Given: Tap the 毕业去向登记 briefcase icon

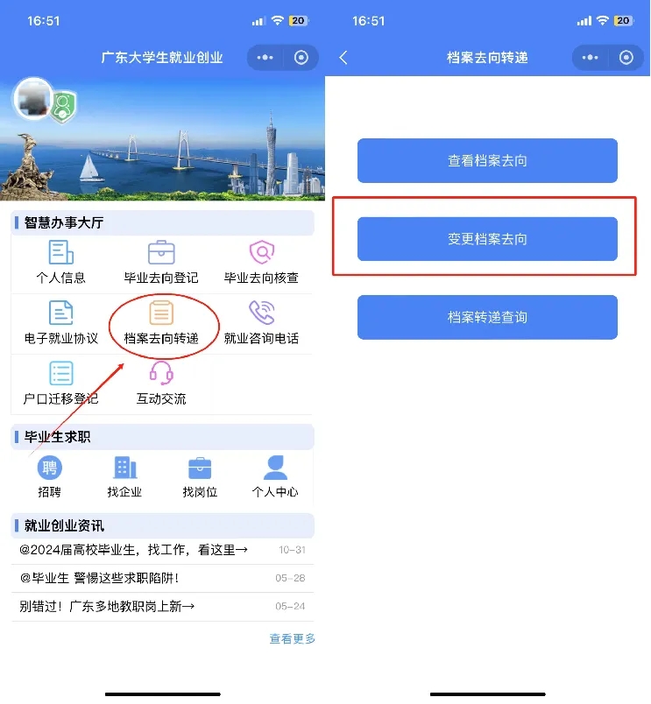Looking at the screenshot, I should click(161, 252).
